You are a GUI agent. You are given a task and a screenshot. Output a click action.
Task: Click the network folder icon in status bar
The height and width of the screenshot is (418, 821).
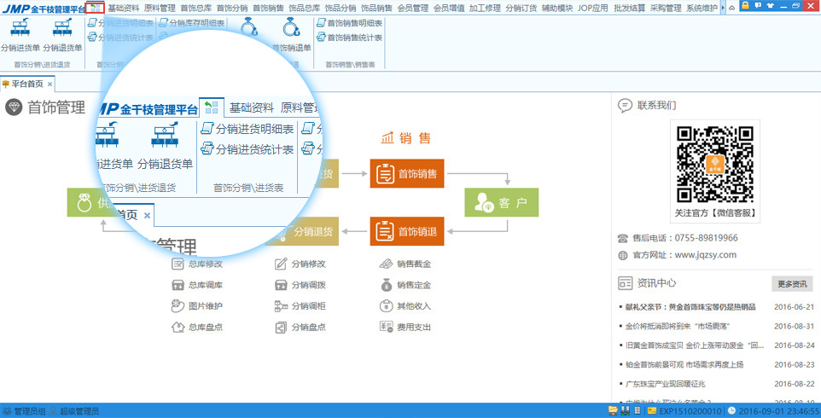tap(612, 410)
